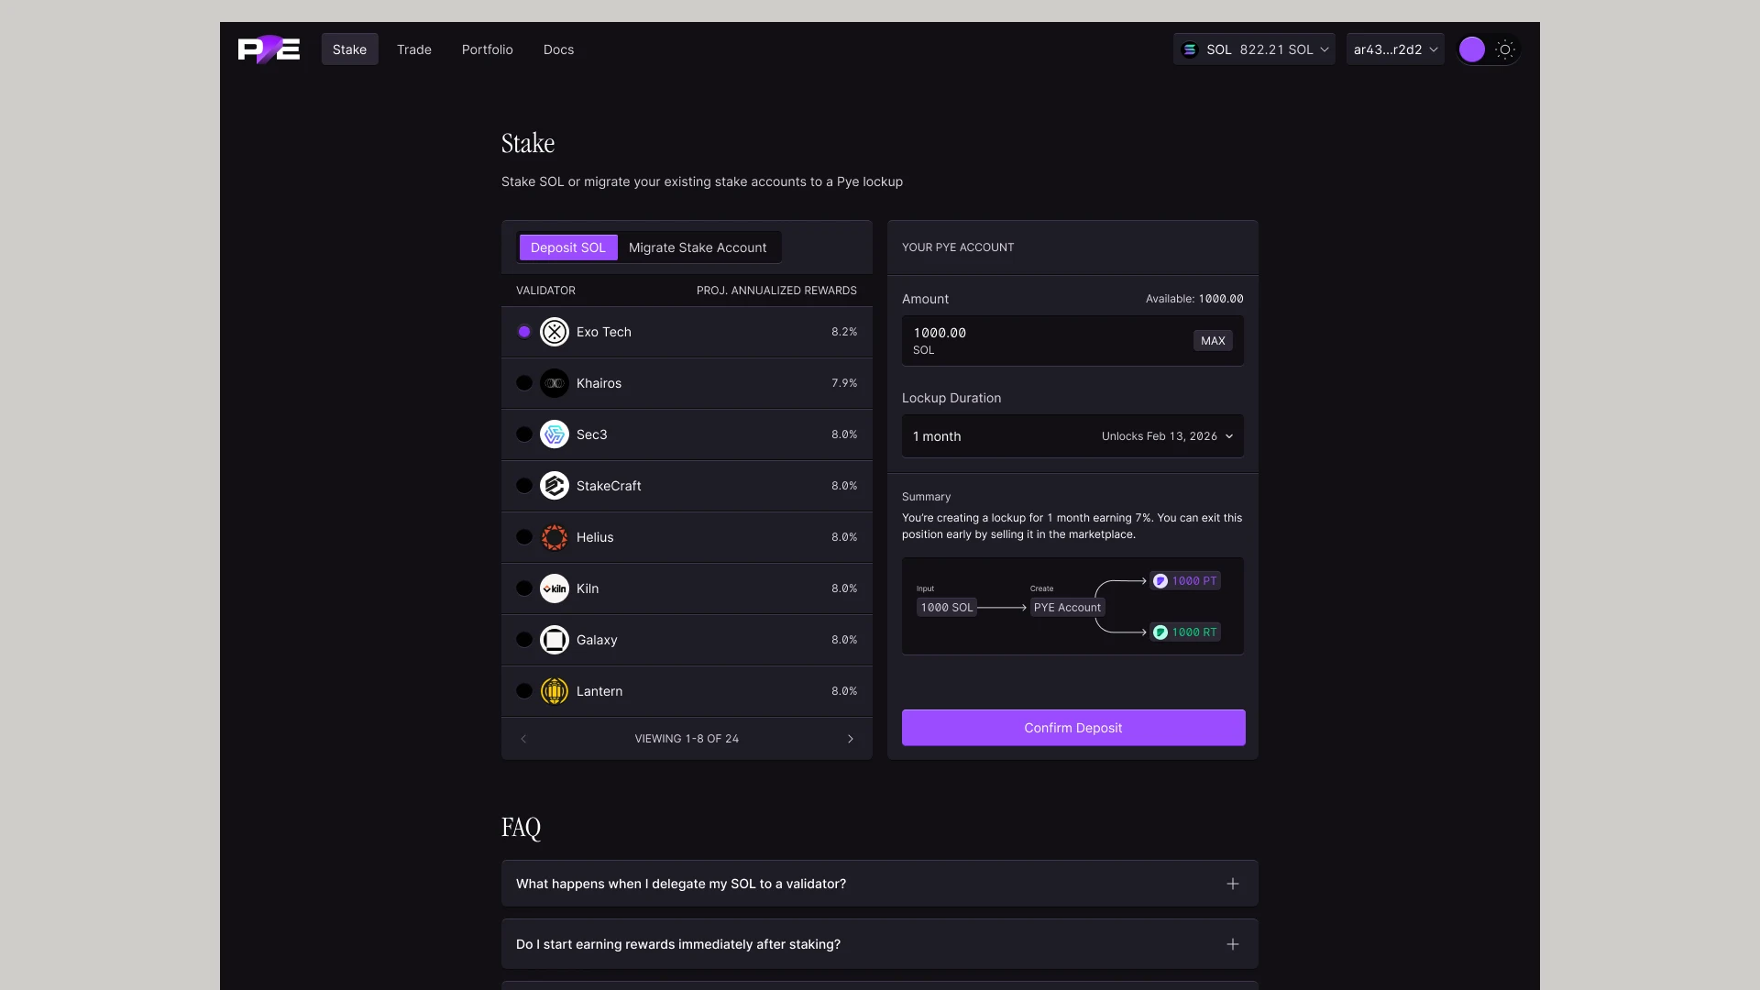Click the 1000 RT token badge
The image size is (1760, 990).
(1185, 632)
